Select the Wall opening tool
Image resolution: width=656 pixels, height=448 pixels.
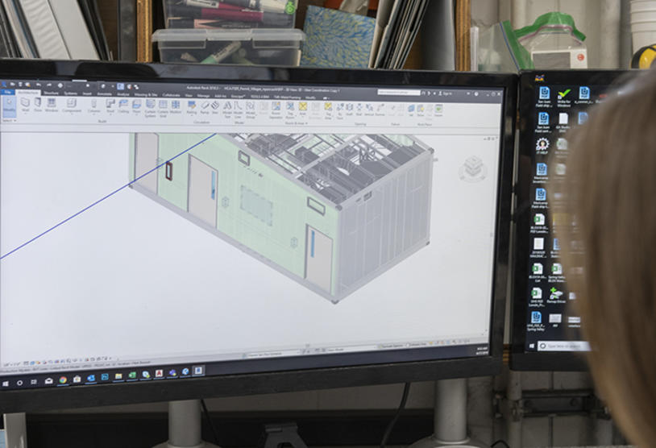pos(359,110)
